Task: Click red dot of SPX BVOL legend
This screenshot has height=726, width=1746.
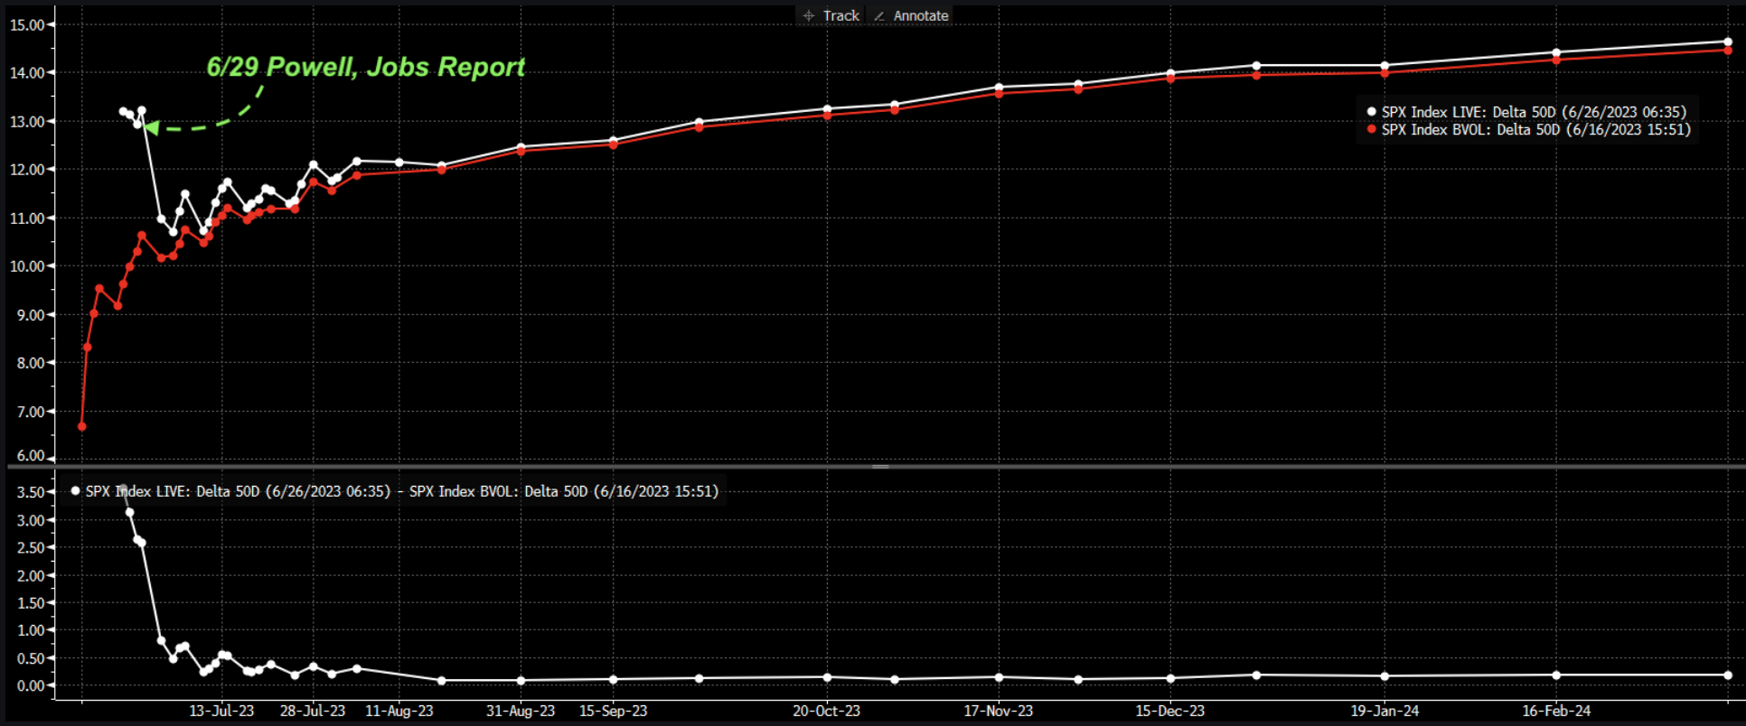Action: point(1371,129)
